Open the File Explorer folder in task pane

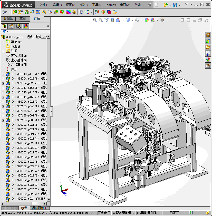(208, 47)
